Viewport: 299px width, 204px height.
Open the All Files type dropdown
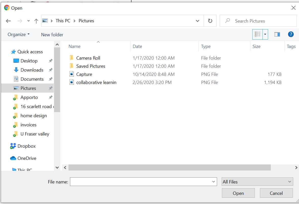(x=257, y=182)
